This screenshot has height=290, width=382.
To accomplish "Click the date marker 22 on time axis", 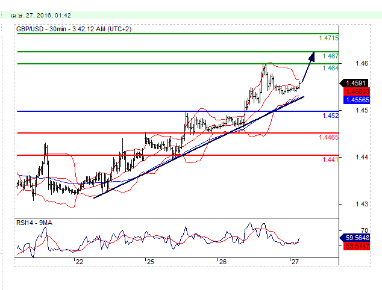I will tap(79, 262).
